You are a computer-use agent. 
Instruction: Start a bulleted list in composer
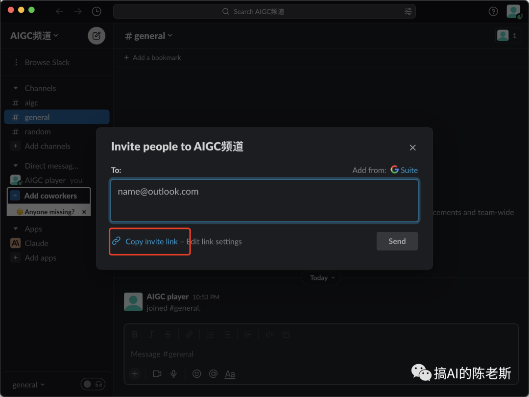point(227,334)
